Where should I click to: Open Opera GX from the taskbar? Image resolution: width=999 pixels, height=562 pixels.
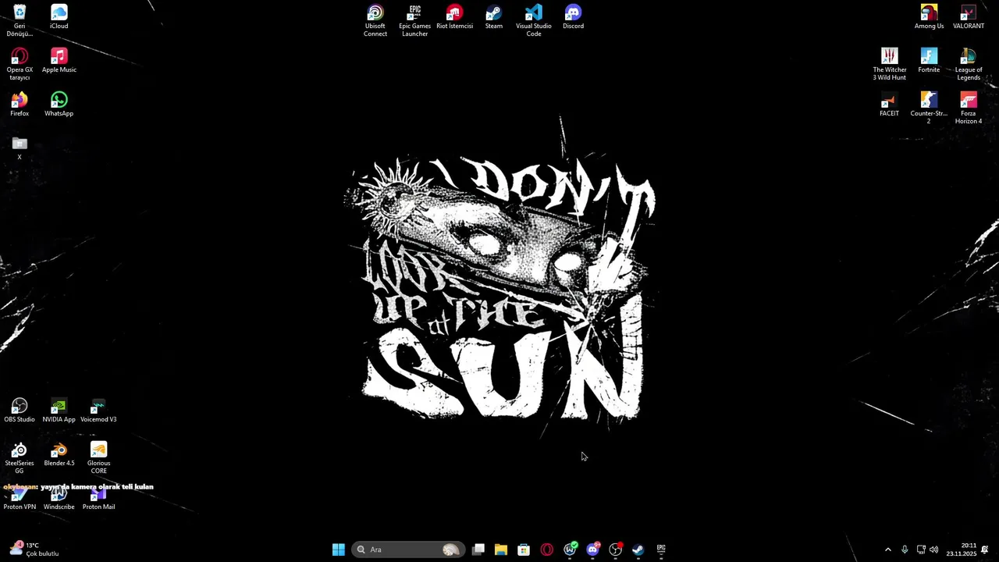tap(546, 550)
